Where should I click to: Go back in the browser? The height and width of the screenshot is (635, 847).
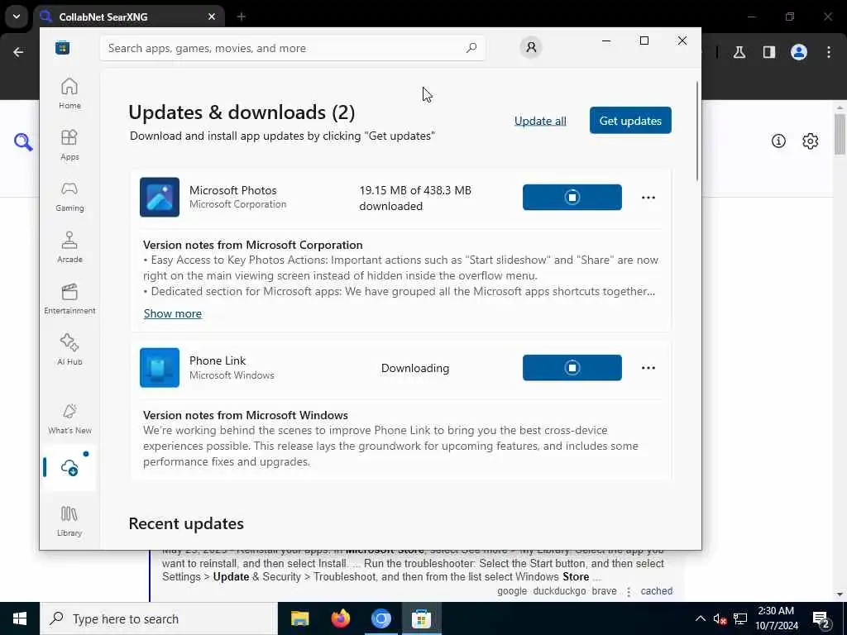click(18, 52)
